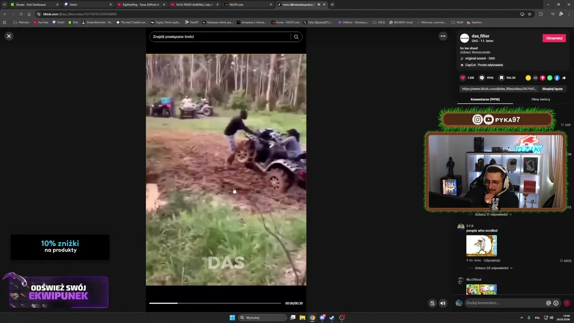Share to Facebook icon
The height and width of the screenshot is (323, 574).
coord(557,78)
